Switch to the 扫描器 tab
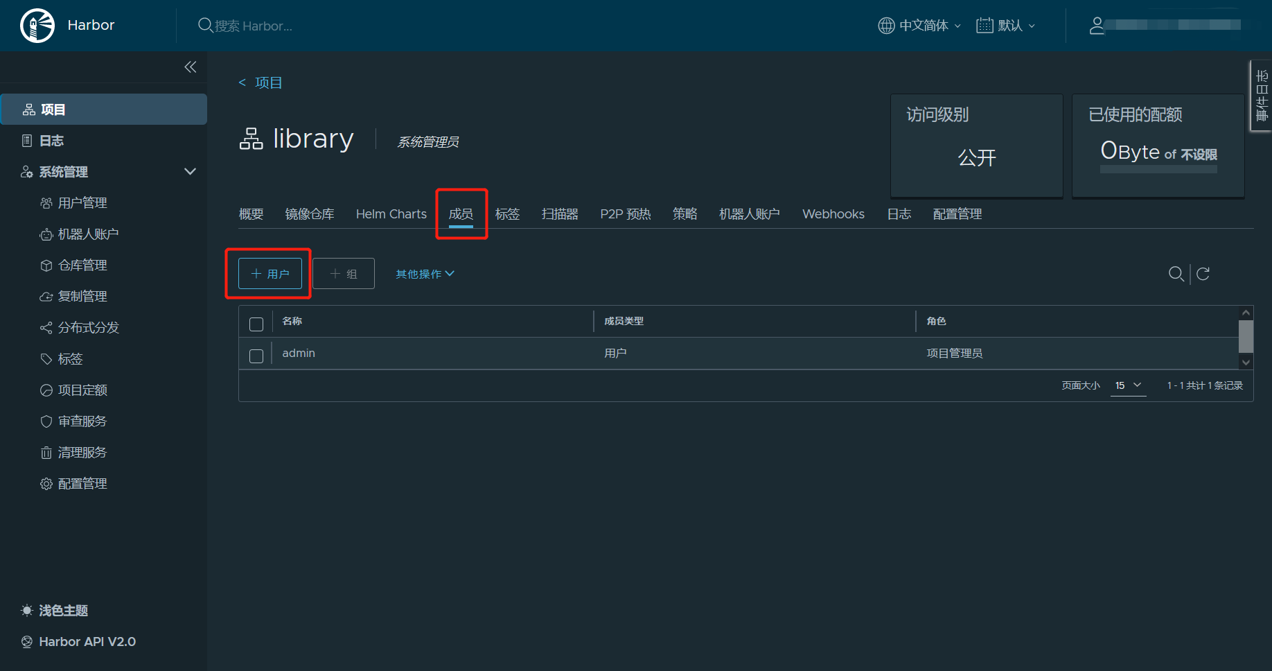 (x=560, y=214)
